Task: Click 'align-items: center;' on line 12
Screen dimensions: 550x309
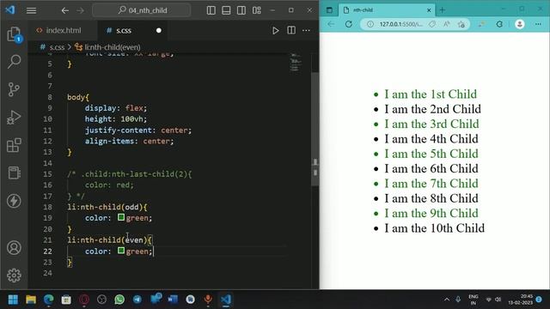Action: point(129,141)
